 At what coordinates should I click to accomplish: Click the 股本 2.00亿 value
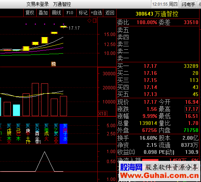pos(191,138)
